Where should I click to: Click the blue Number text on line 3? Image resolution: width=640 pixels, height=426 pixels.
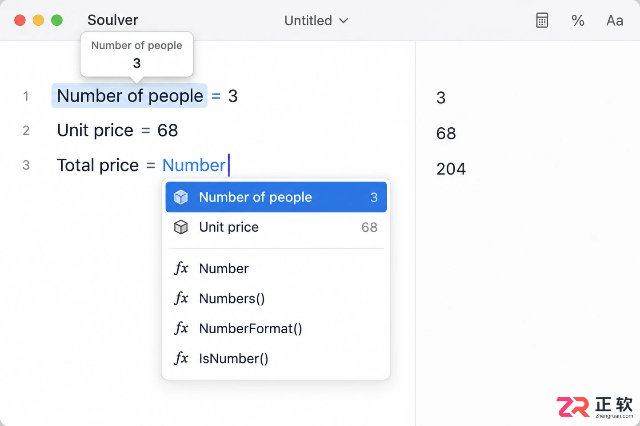click(x=194, y=165)
